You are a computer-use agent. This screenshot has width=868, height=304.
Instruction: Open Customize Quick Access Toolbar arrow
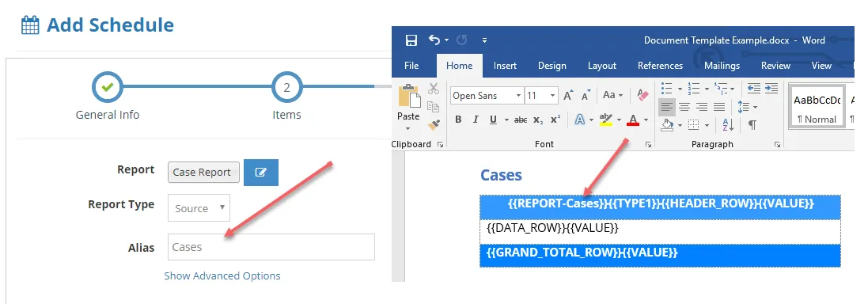(x=484, y=40)
